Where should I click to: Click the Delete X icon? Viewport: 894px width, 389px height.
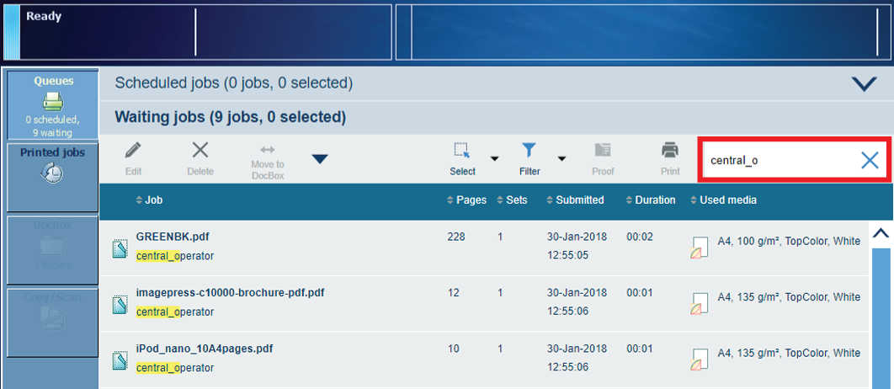(x=200, y=152)
